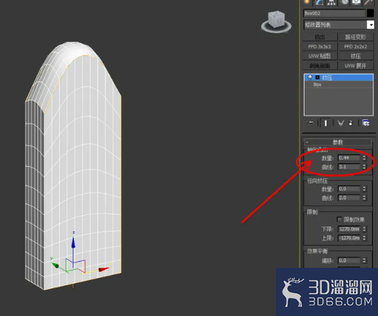Open the Modify command panel tab

[319, 2]
